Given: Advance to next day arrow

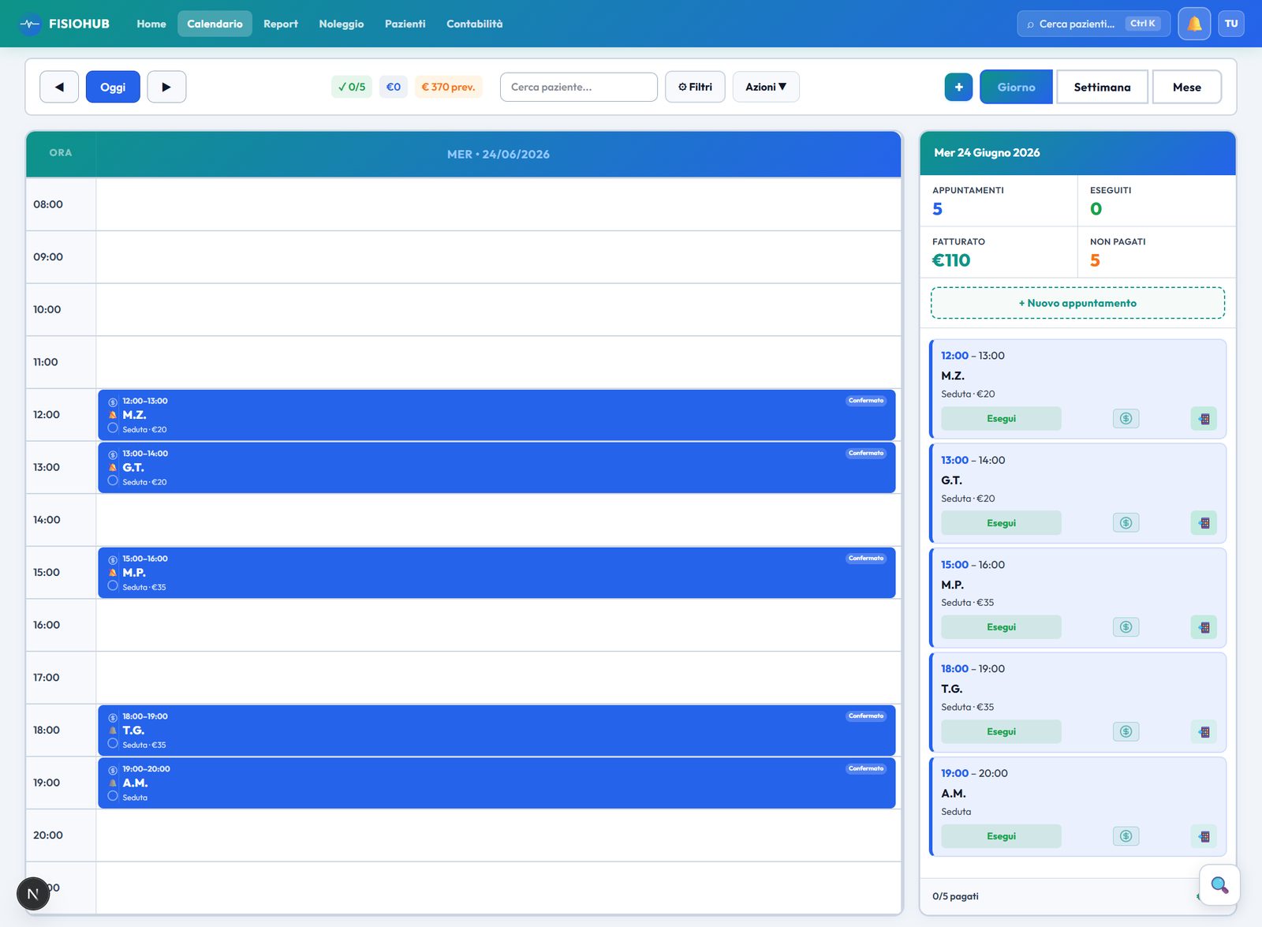Looking at the screenshot, I should (x=166, y=87).
